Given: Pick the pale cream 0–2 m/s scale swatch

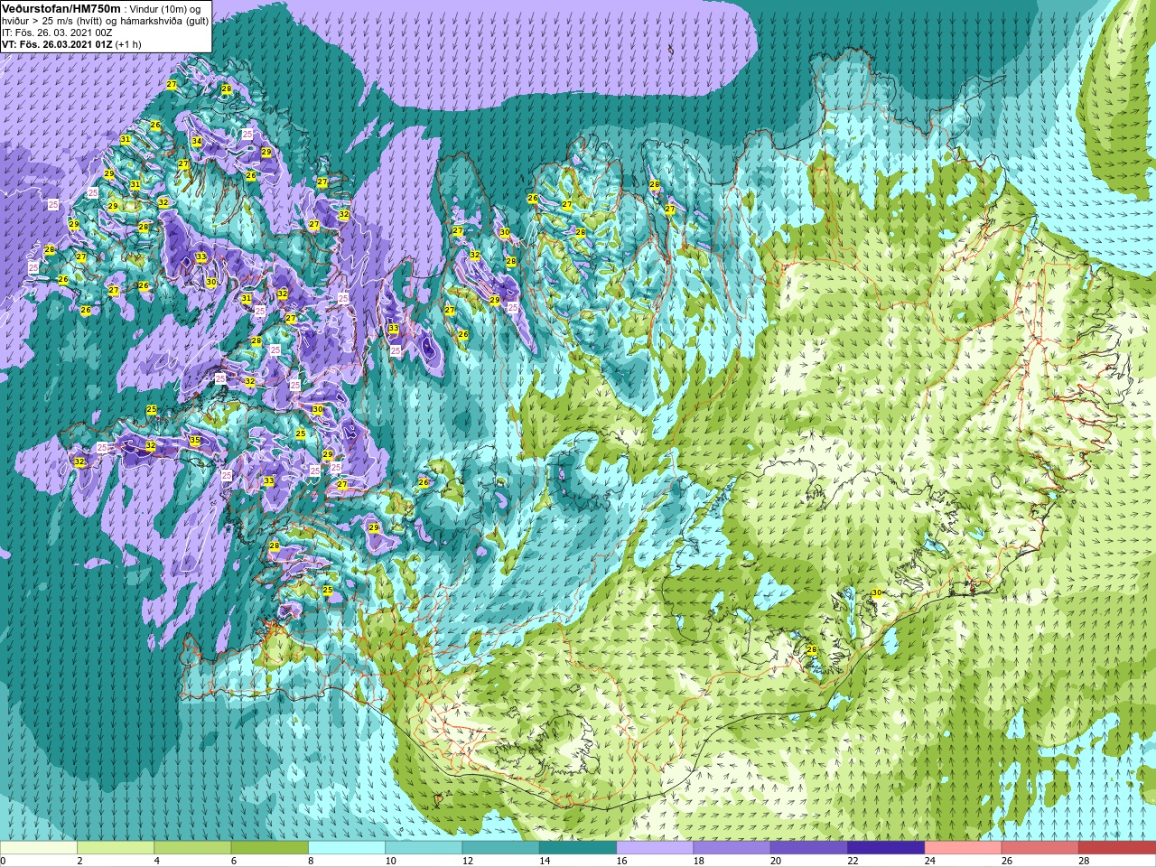Looking at the screenshot, I should pos(39,848).
